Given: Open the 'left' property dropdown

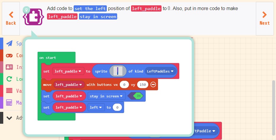Looking at the screenshot, I should (96, 107).
